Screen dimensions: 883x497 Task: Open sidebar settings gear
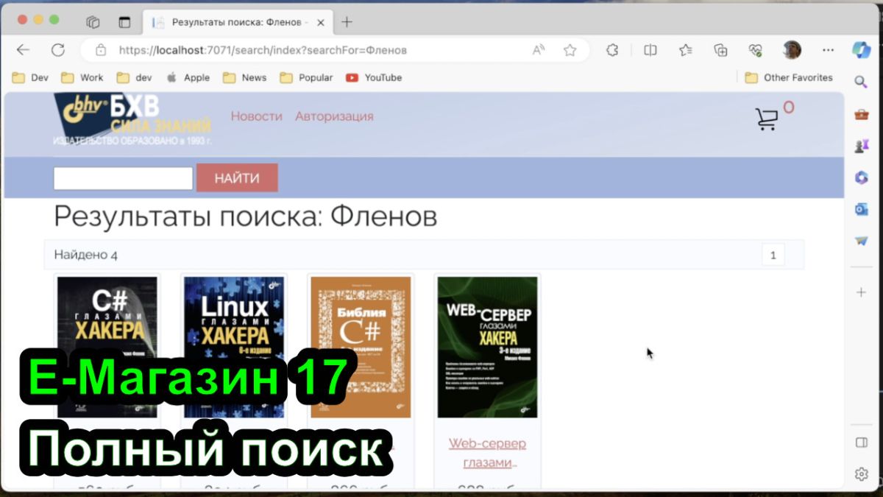click(x=861, y=473)
